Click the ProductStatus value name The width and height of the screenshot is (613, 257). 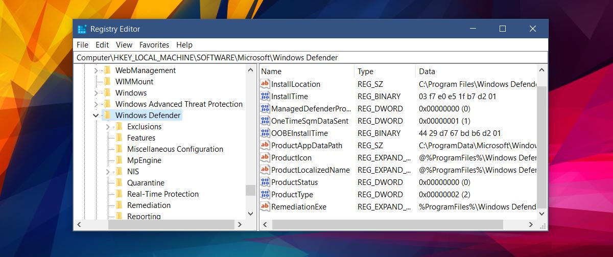click(x=294, y=182)
